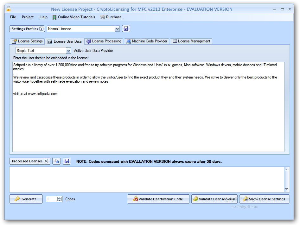The width and height of the screenshot is (300, 226).
Task: Click the processed licenses scrollbar up arrow
Action: pos(286,170)
